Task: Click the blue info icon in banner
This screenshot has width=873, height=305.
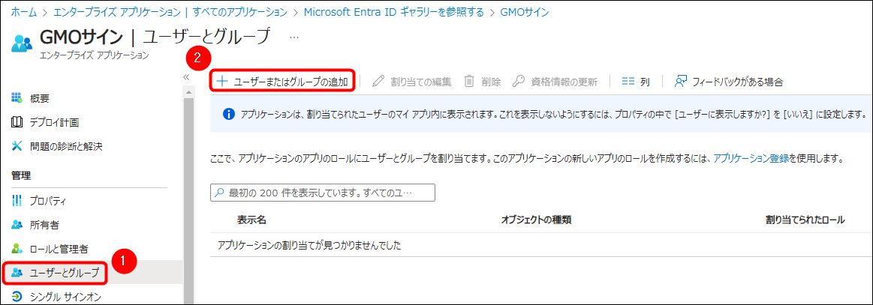Action: coord(227,115)
